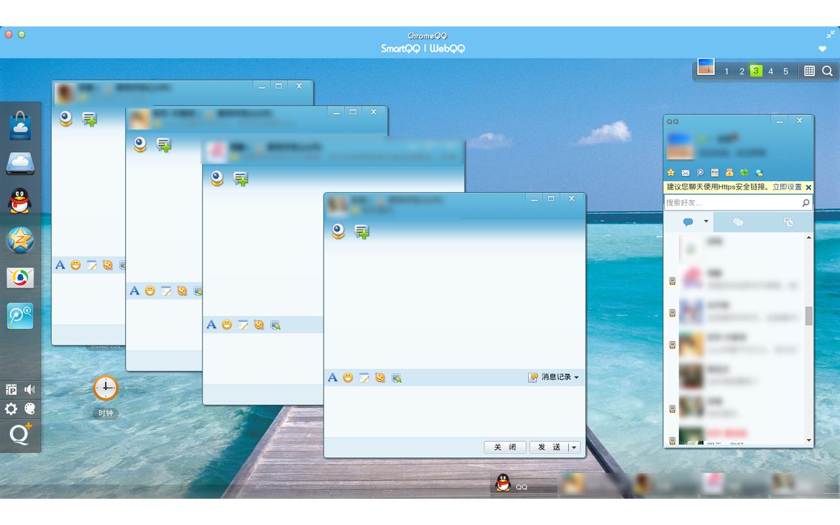
Task: Start video call in the backmost chat window
Action: pyautogui.click(x=66, y=118)
